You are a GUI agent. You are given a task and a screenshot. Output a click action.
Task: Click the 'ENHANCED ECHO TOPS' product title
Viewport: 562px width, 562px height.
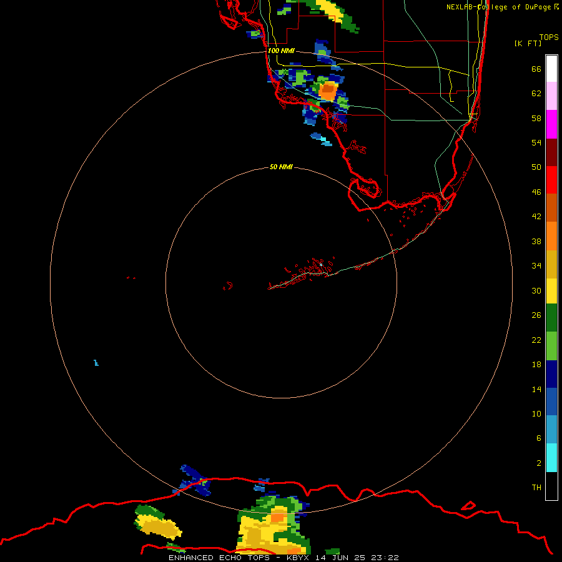click(x=219, y=558)
